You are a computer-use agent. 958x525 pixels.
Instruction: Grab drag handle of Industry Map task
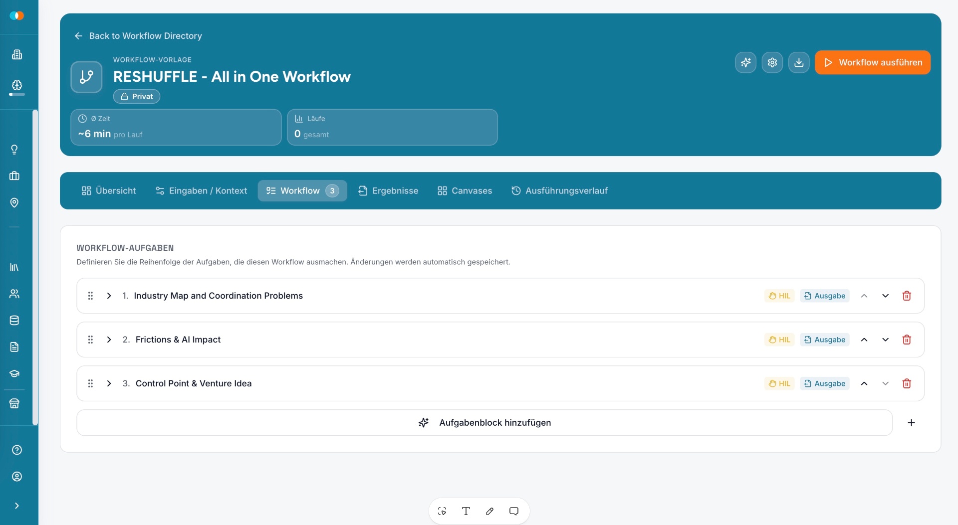[90, 296]
